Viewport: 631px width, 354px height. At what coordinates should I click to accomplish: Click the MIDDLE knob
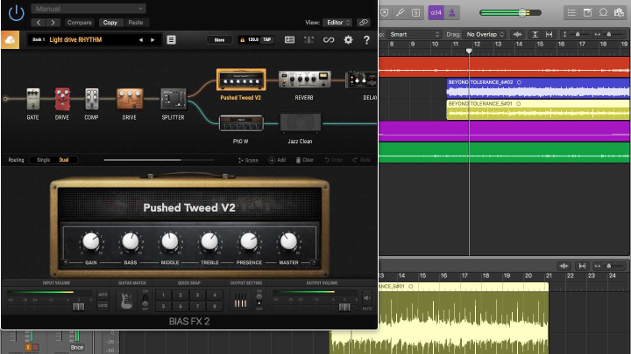(x=170, y=241)
